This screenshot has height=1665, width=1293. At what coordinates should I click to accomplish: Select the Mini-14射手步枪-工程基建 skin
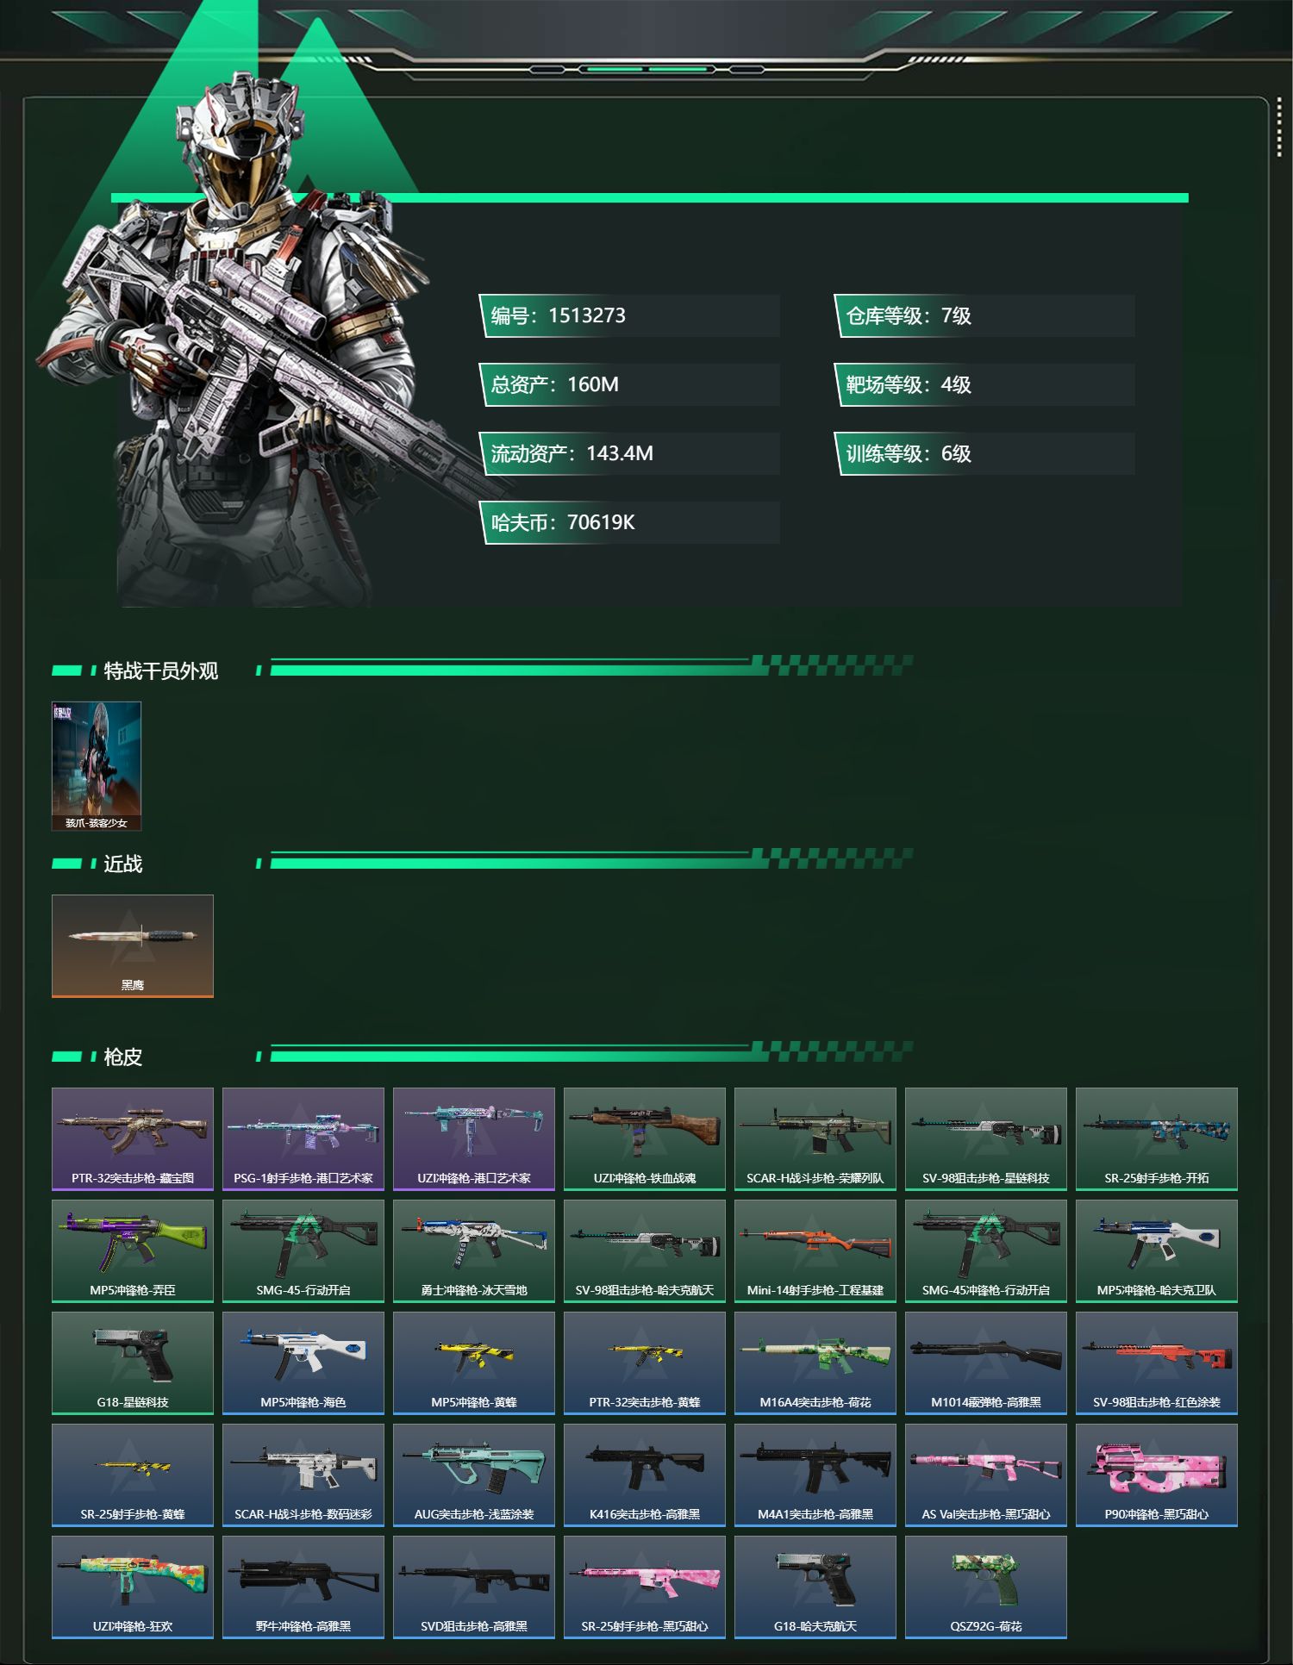point(815,1250)
